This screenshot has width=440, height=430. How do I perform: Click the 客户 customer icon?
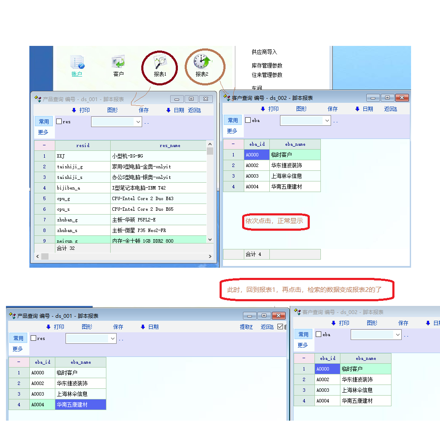(118, 64)
